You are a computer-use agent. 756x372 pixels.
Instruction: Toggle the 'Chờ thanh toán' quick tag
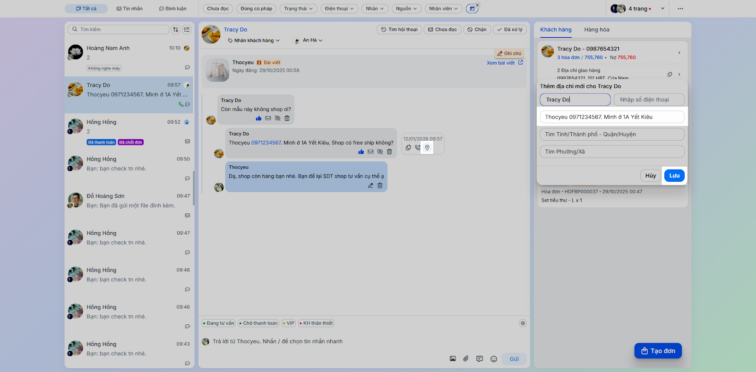pyautogui.click(x=258, y=323)
